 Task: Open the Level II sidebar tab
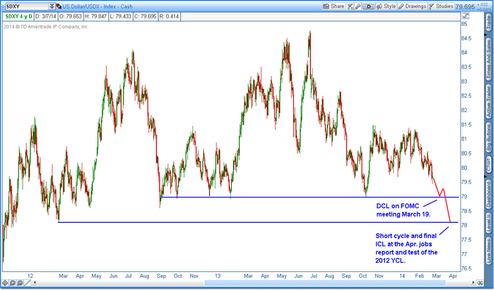point(488,223)
